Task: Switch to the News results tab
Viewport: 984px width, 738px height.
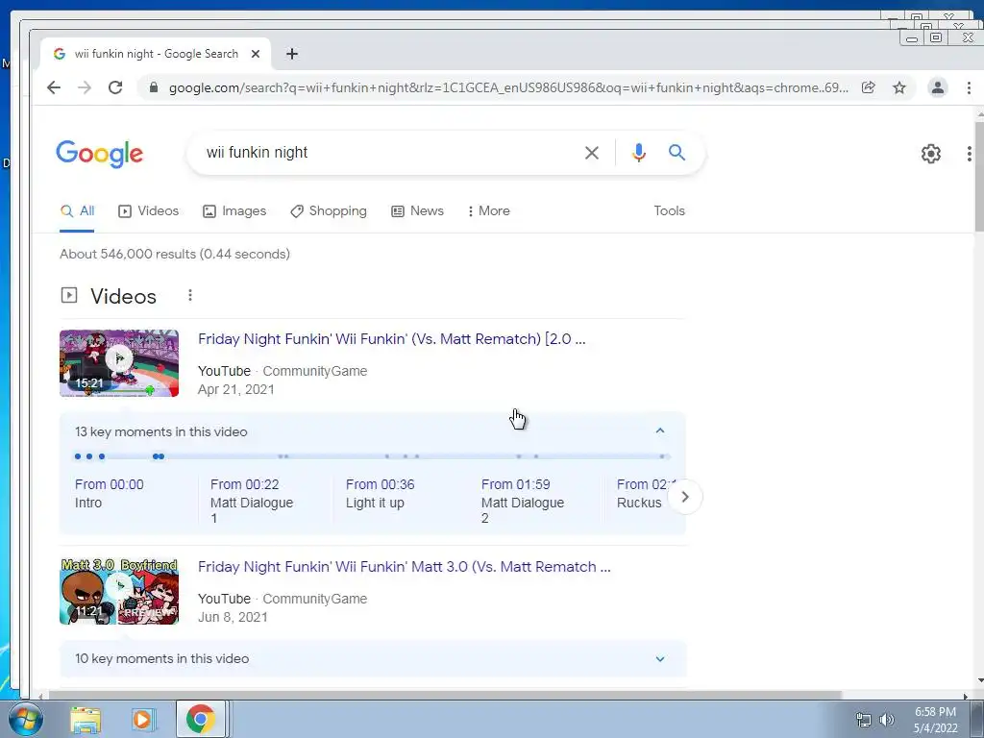Action: pyautogui.click(x=417, y=211)
